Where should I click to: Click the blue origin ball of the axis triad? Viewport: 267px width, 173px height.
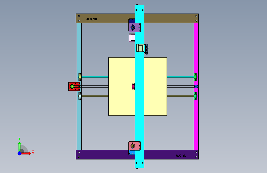tap(20, 153)
